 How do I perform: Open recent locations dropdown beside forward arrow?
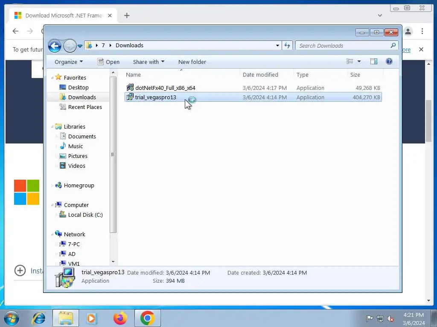(x=80, y=46)
